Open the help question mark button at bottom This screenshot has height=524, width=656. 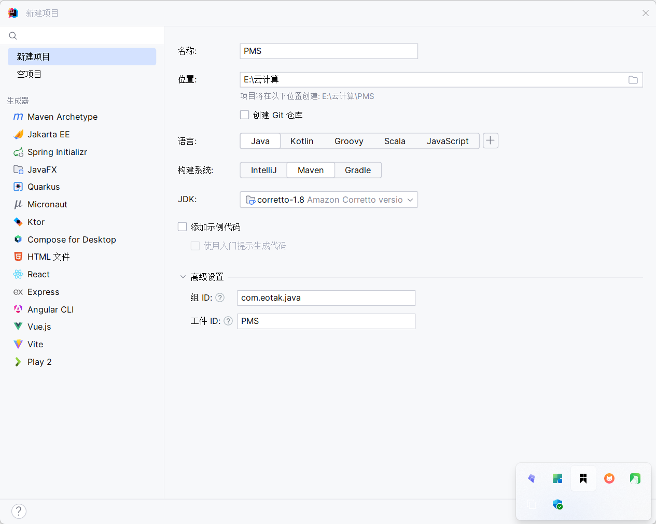(x=19, y=511)
